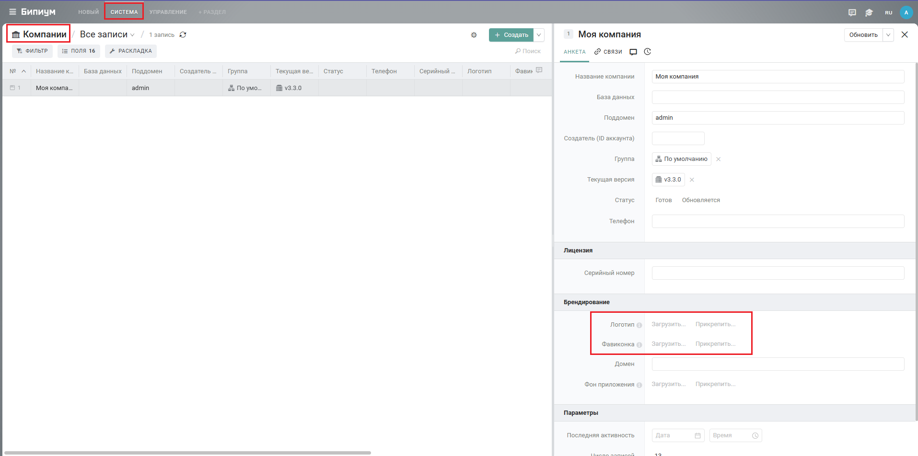The image size is (918, 456).
Task: Click Загрузить for Фавиконка
Action: pyautogui.click(x=668, y=344)
